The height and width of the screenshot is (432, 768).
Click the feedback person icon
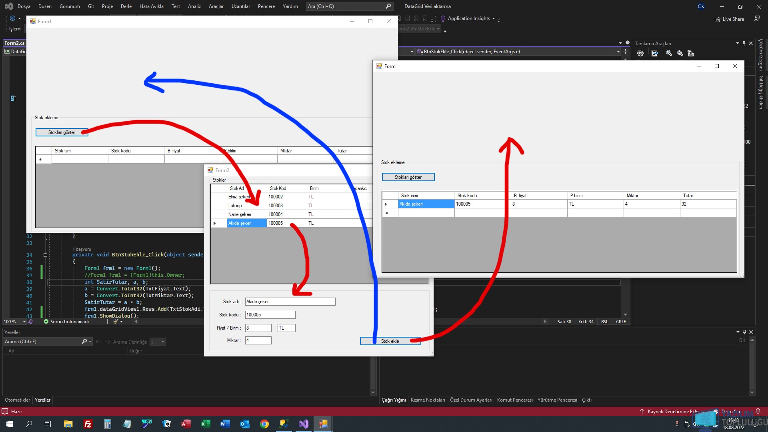pyautogui.click(x=756, y=19)
